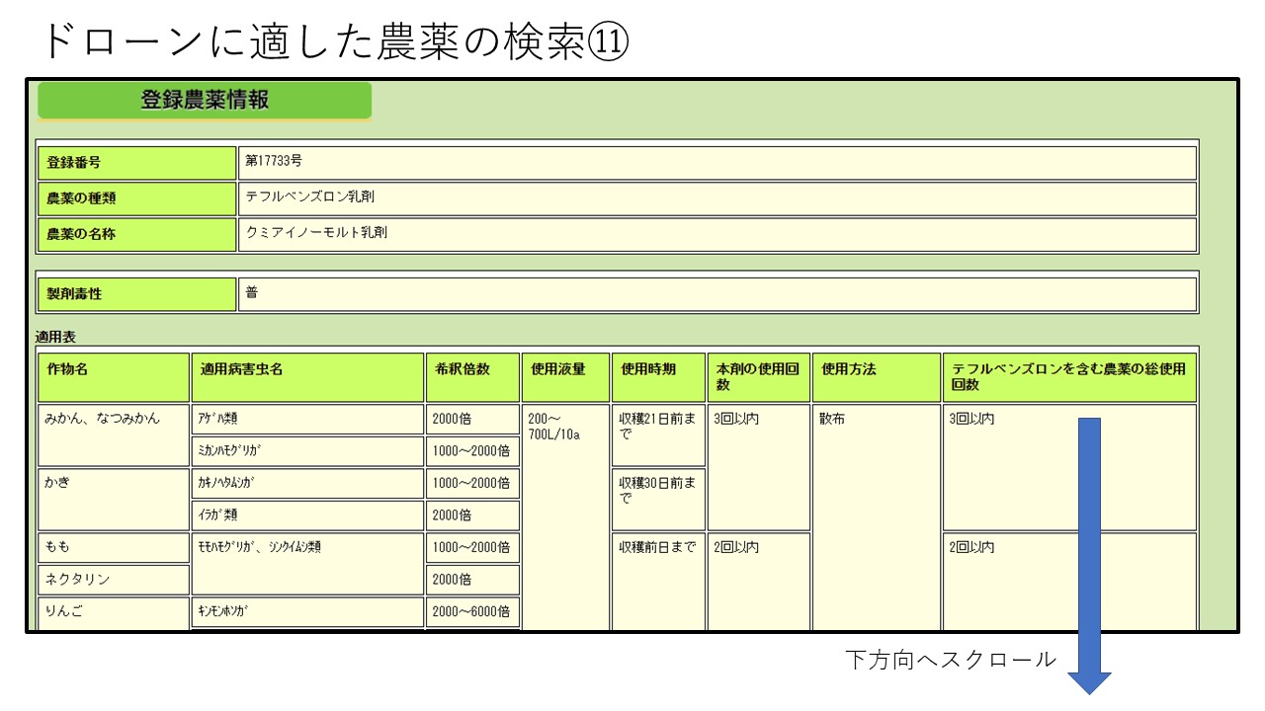Select the 希釈倍数 column header

[472, 377]
